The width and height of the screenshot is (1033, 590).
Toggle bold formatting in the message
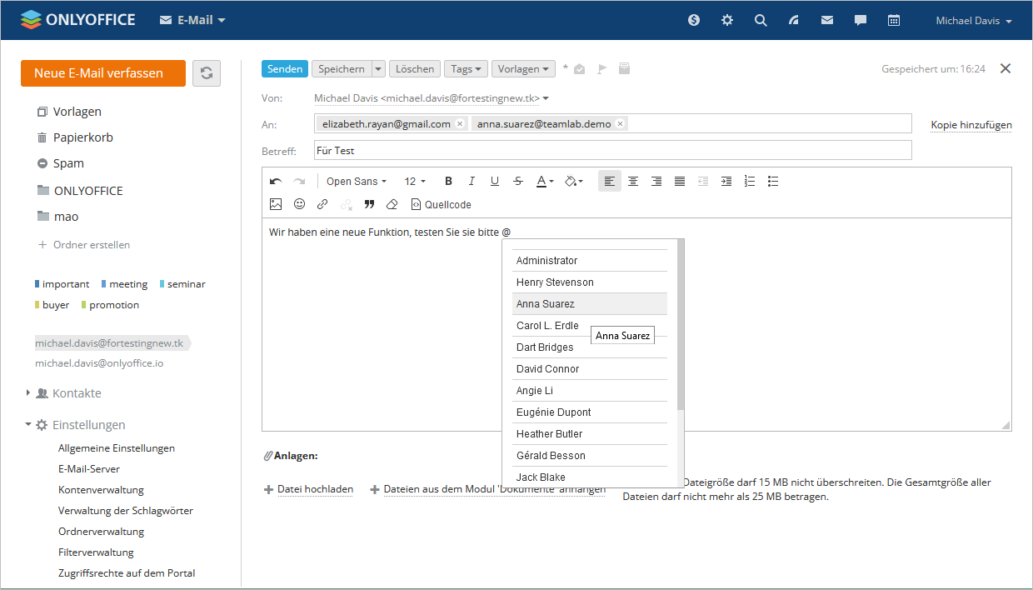click(x=448, y=182)
